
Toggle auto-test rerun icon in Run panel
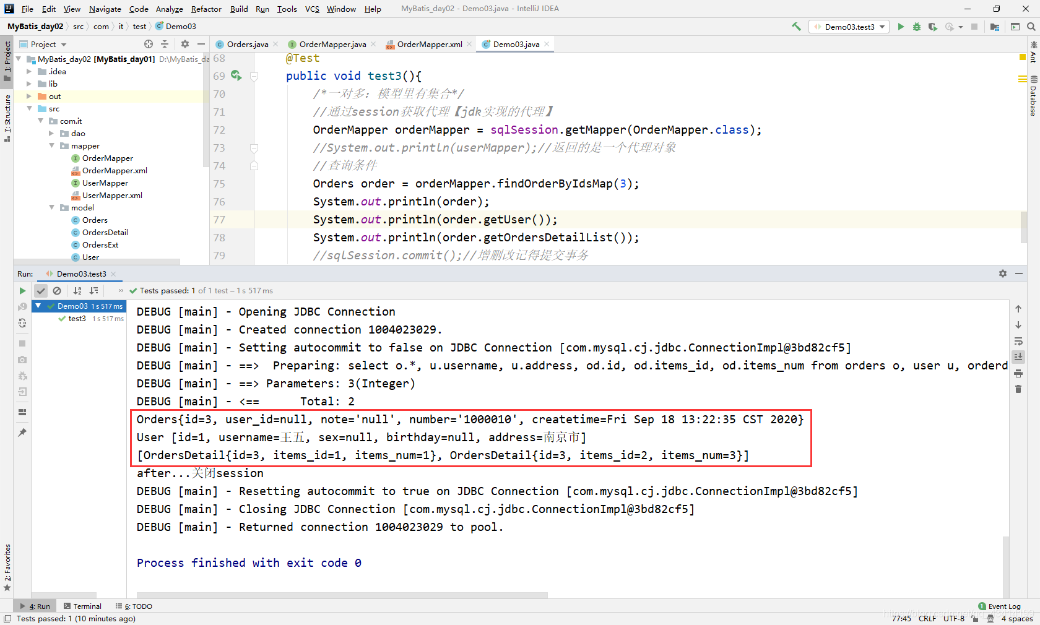(22, 323)
